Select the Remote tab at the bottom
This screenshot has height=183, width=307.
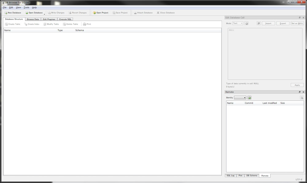point(265,176)
